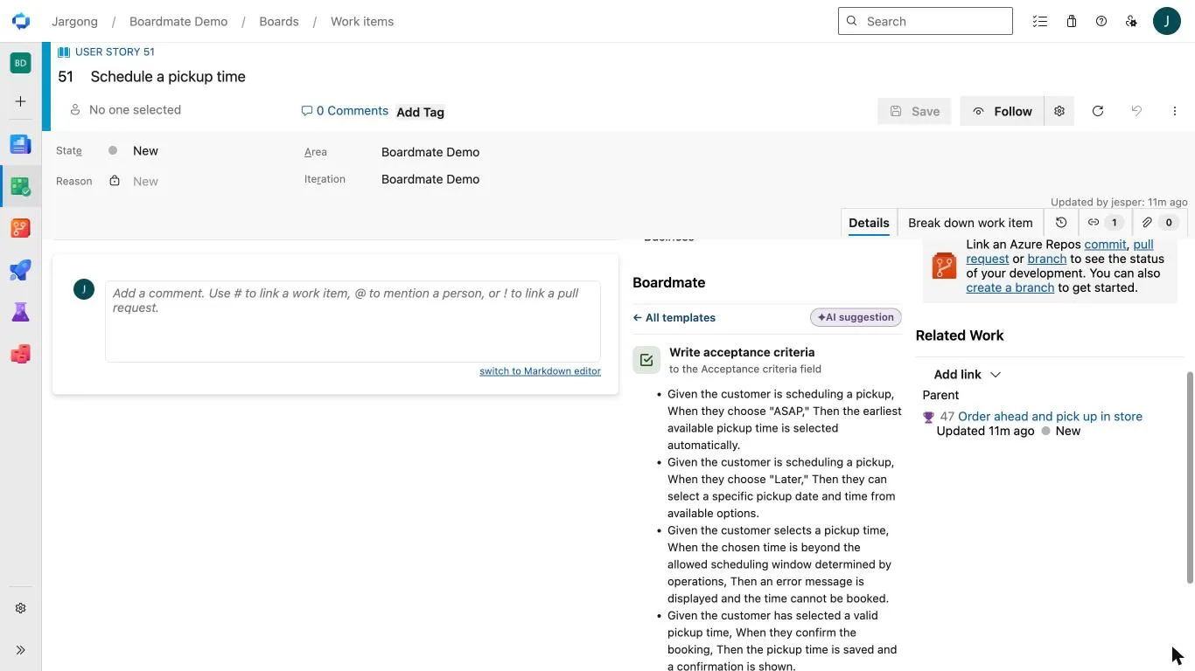Switch to the Details tab
1195x671 pixels.
pyautogui.click(x=869, y=223)
